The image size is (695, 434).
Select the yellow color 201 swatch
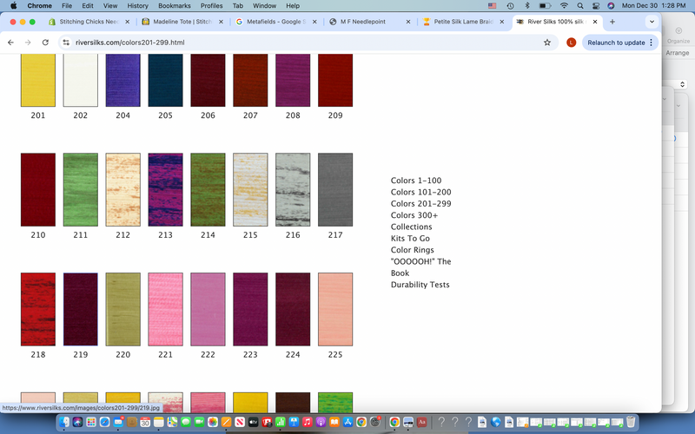point(37,80)
